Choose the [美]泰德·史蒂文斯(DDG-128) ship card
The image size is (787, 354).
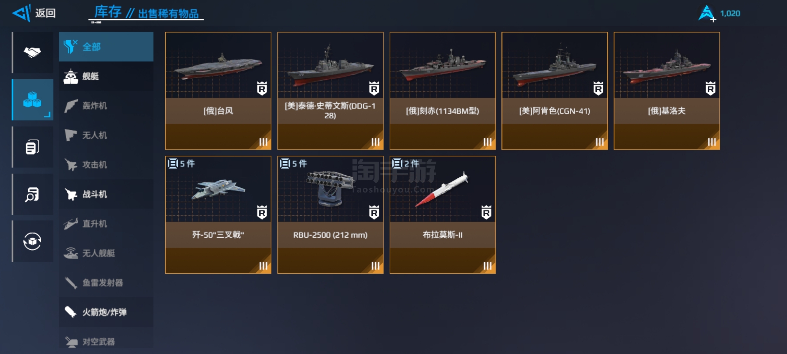click(330, 91)
